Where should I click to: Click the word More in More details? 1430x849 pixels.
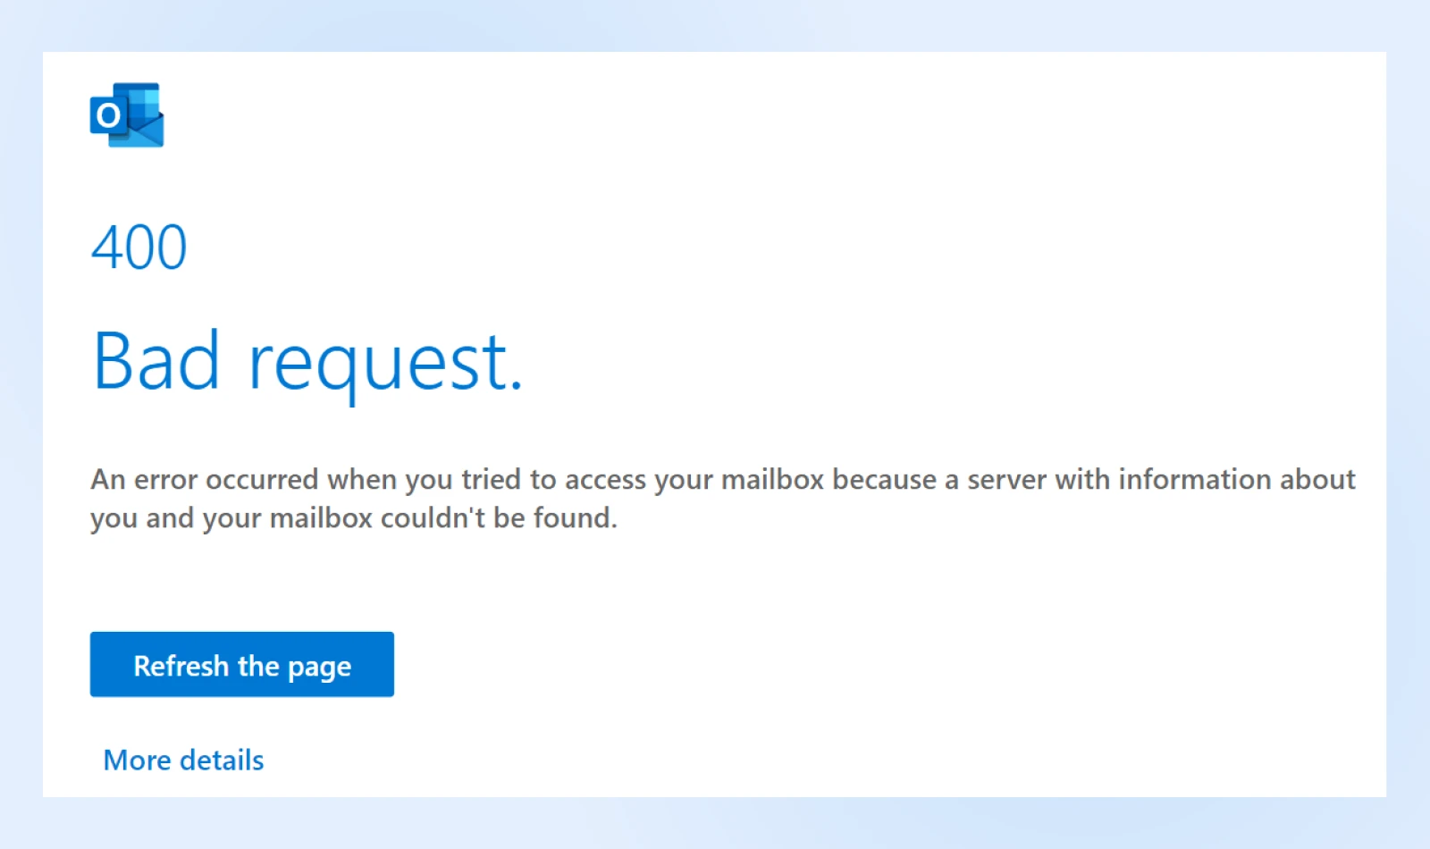pyautogui.click(x=138, y=760)
